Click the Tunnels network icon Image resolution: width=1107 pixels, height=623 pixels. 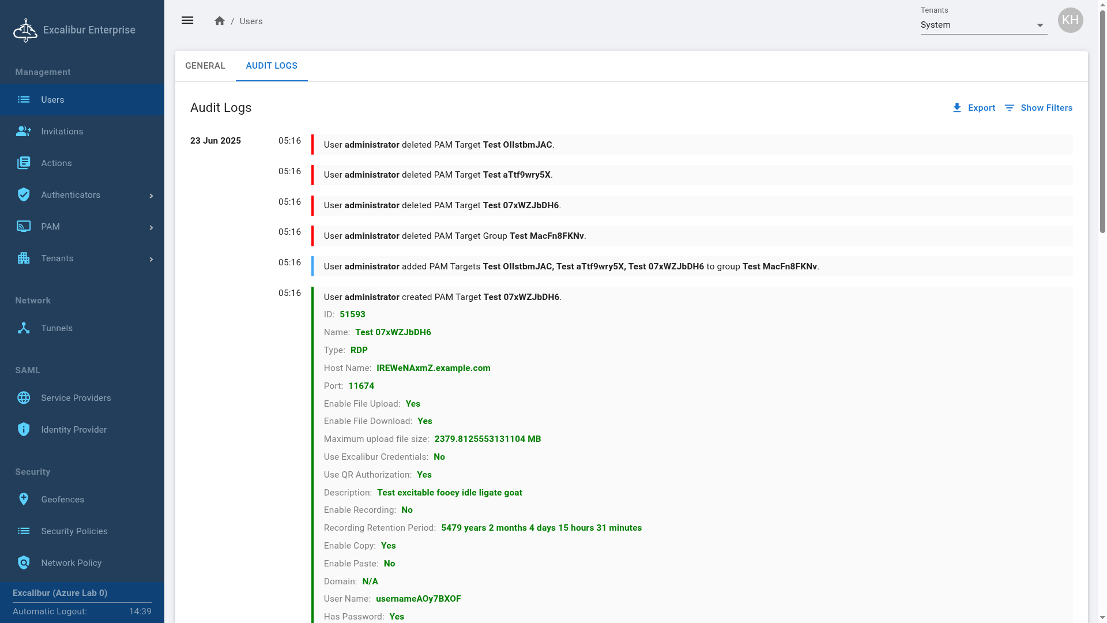pyautogui.click(x=24, y=328)
